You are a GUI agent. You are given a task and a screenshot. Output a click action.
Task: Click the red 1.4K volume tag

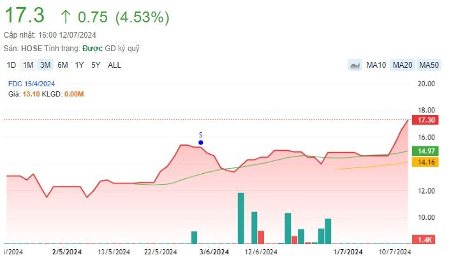pos(426,238)
